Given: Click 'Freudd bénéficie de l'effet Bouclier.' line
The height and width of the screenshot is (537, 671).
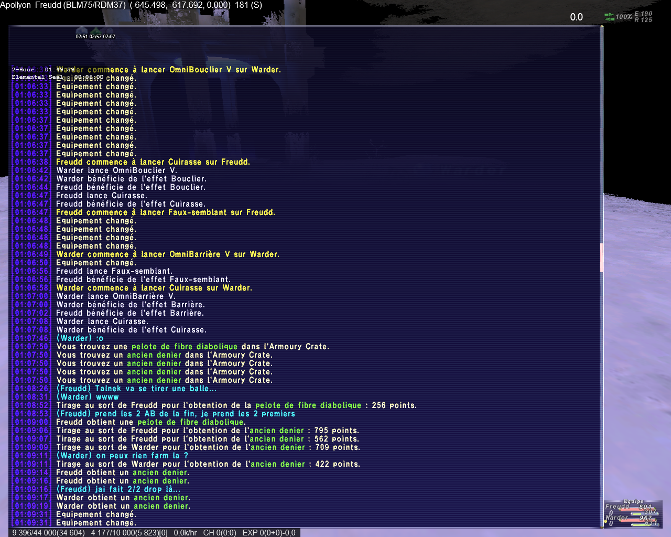Looking at the screenshot, I should coord(131,187).
